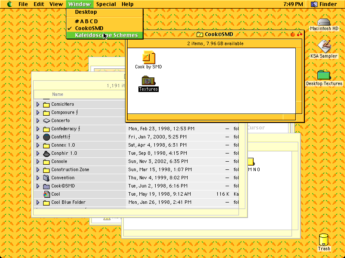Select the Cool Blue Folder icon

(46, 203)
